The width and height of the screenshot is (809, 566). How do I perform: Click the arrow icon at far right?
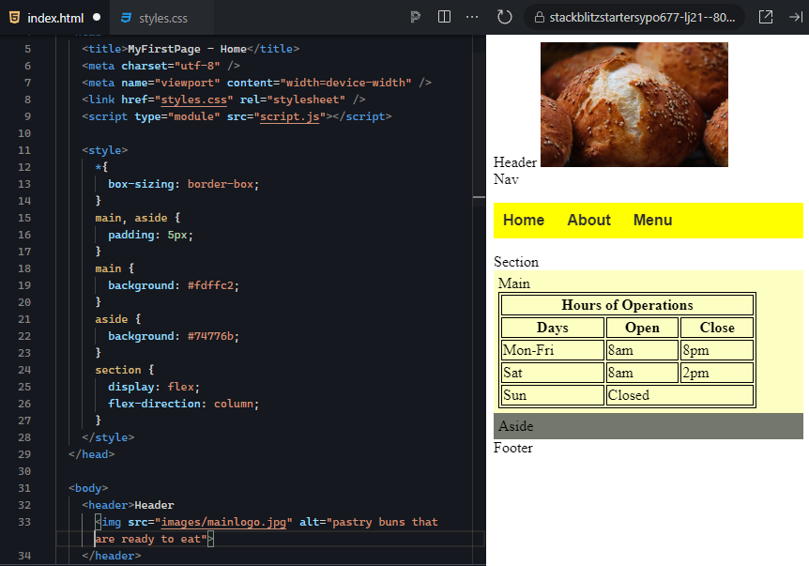[795, 16]
